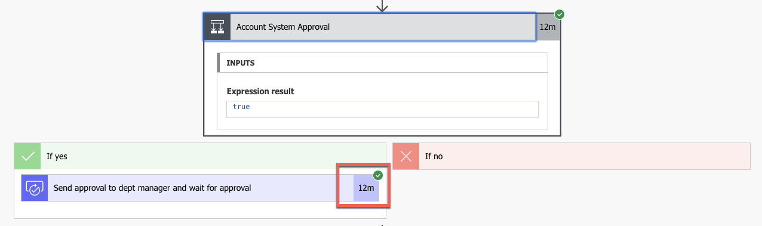Screen dimensions: 762x226
Task: Click the approval action icon
Action: click(x=34, y=188)
